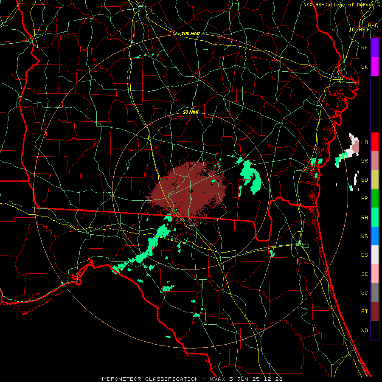Viewport: 382px width, 382px height.
Task: Select the GC gray legend swatch
Action: pos(375,292)
